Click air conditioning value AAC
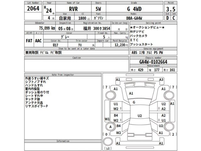The image size is (201, 151). tap(38, 41)
